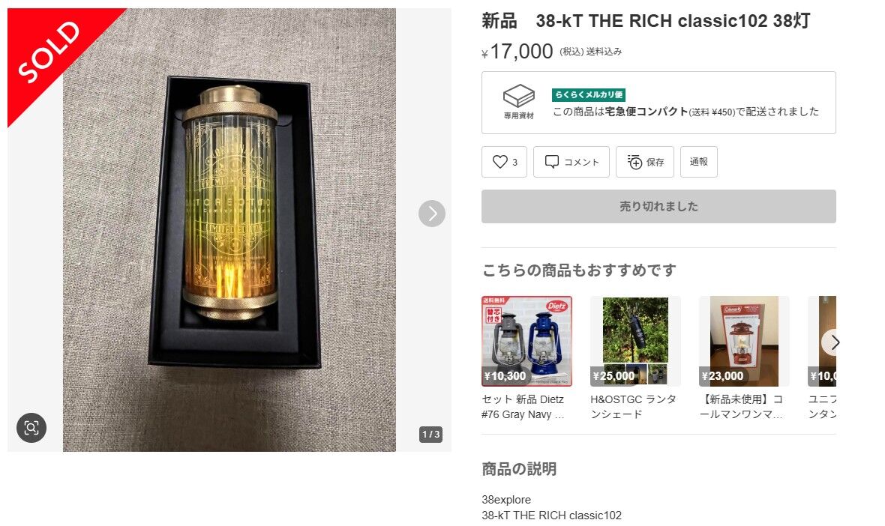
Task: Click the 1 / 3 photo counter
Action: coord(430,434)
